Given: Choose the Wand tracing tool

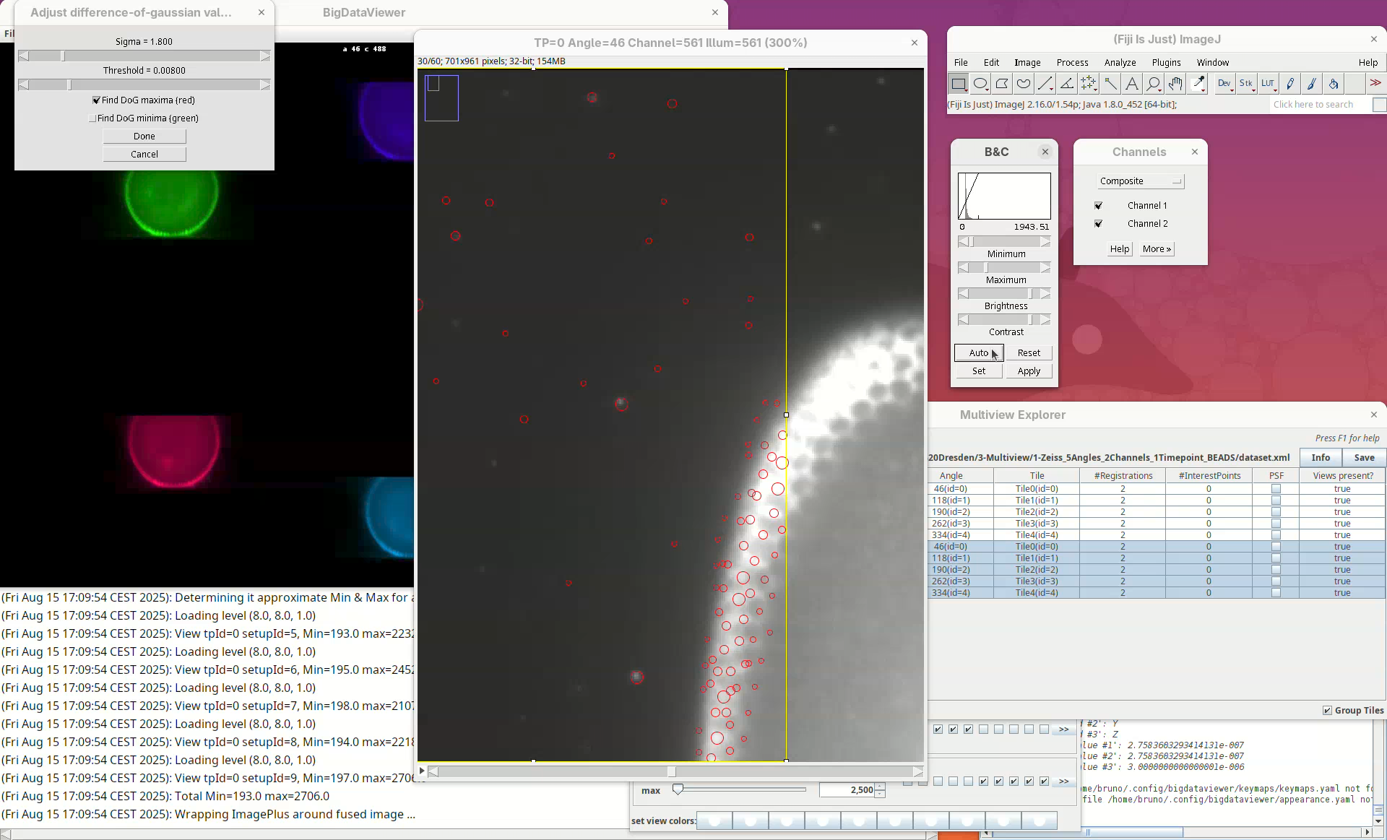Looking at the screenshot, I should 1110,84.
